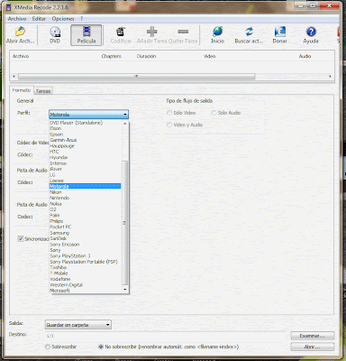This screenshot has width=346, height=361.
Task: Select No sobrescribir radio button
Action: click(x=101, y=347)
